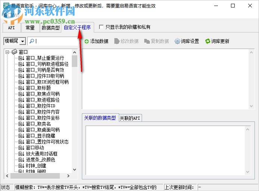This screenshot has width=259, height=191.
Task: Click icon beside 窗口_取焦点句柄
Action: pyautogui.click(x=21, y=94)
